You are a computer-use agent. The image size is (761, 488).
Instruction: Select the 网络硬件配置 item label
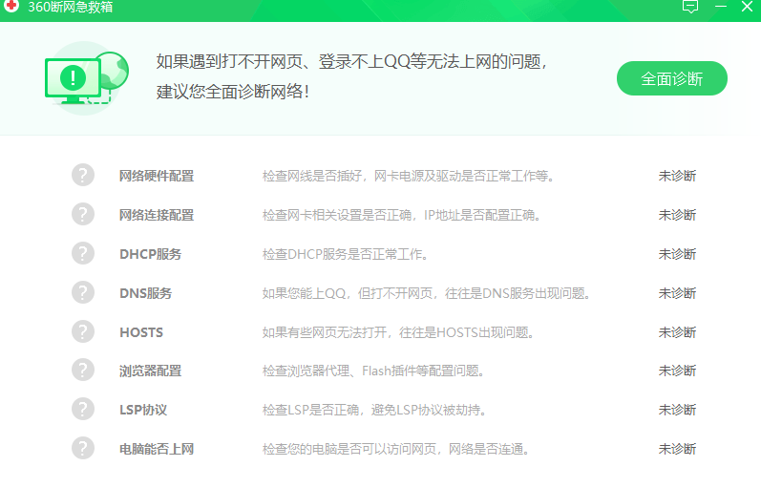click(x=157, y=176)
